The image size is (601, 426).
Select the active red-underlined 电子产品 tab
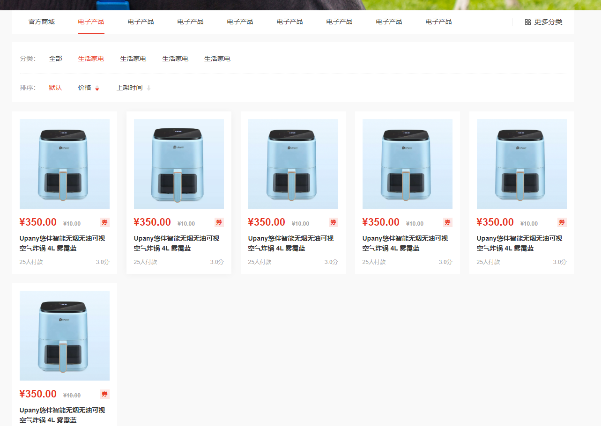pos(91,22)
